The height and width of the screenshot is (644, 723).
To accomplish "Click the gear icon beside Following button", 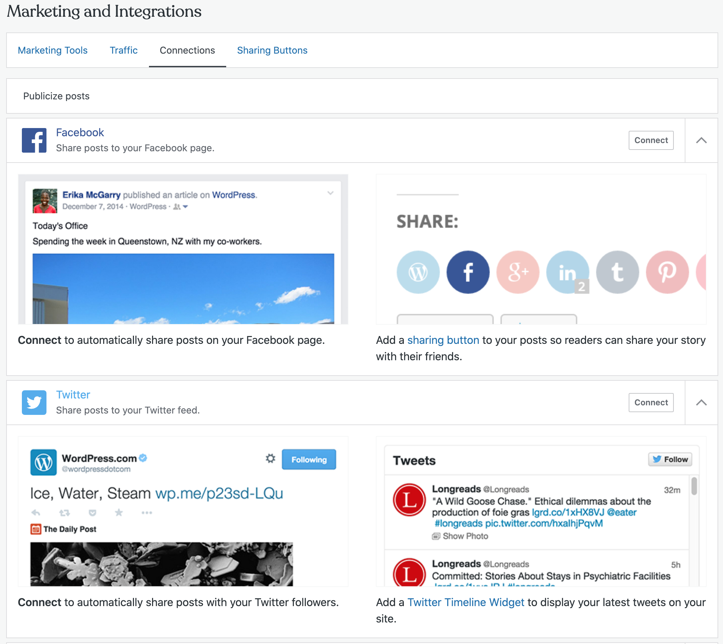I will 271,459.
